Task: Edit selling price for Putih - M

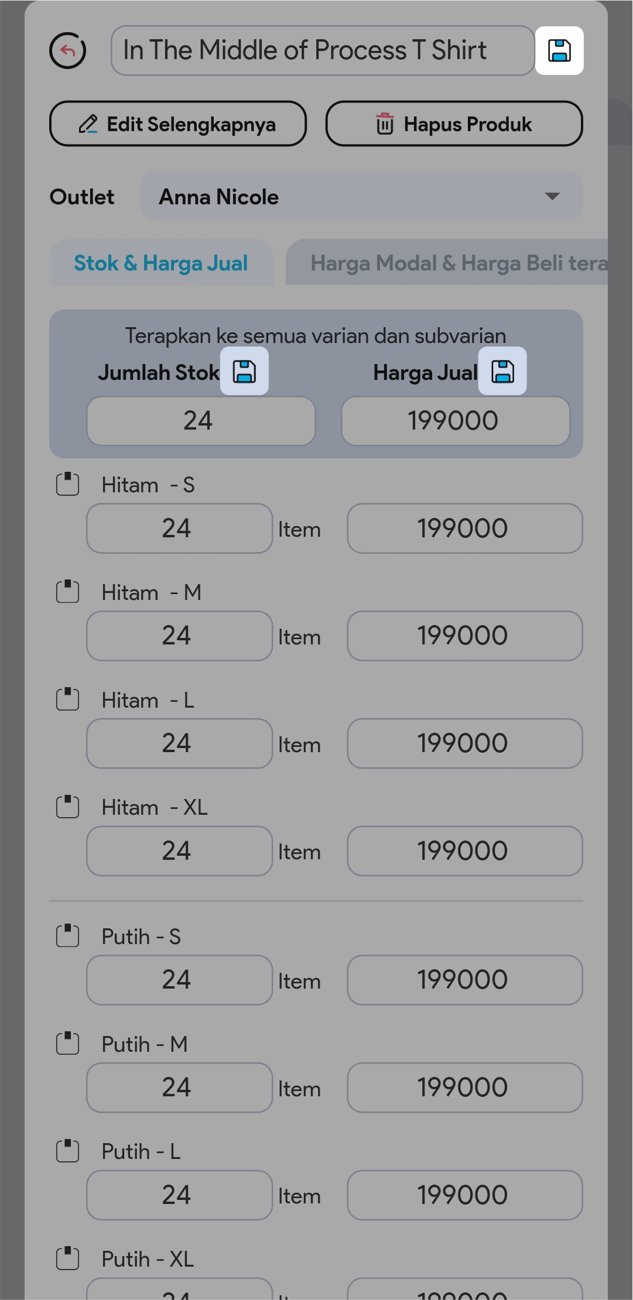Action: point(464,1088)
